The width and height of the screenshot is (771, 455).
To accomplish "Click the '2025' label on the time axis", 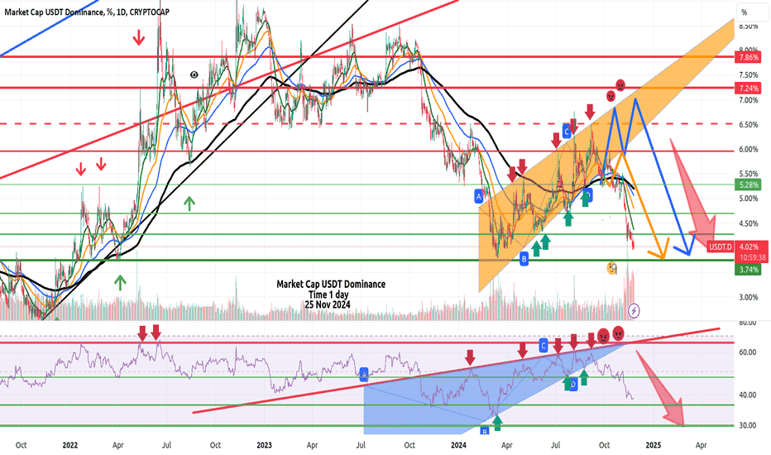I will [653, 445].
